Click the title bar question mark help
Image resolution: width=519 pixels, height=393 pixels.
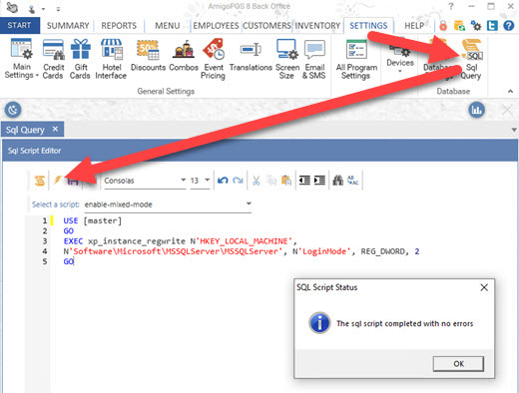(x=451, y=6)
